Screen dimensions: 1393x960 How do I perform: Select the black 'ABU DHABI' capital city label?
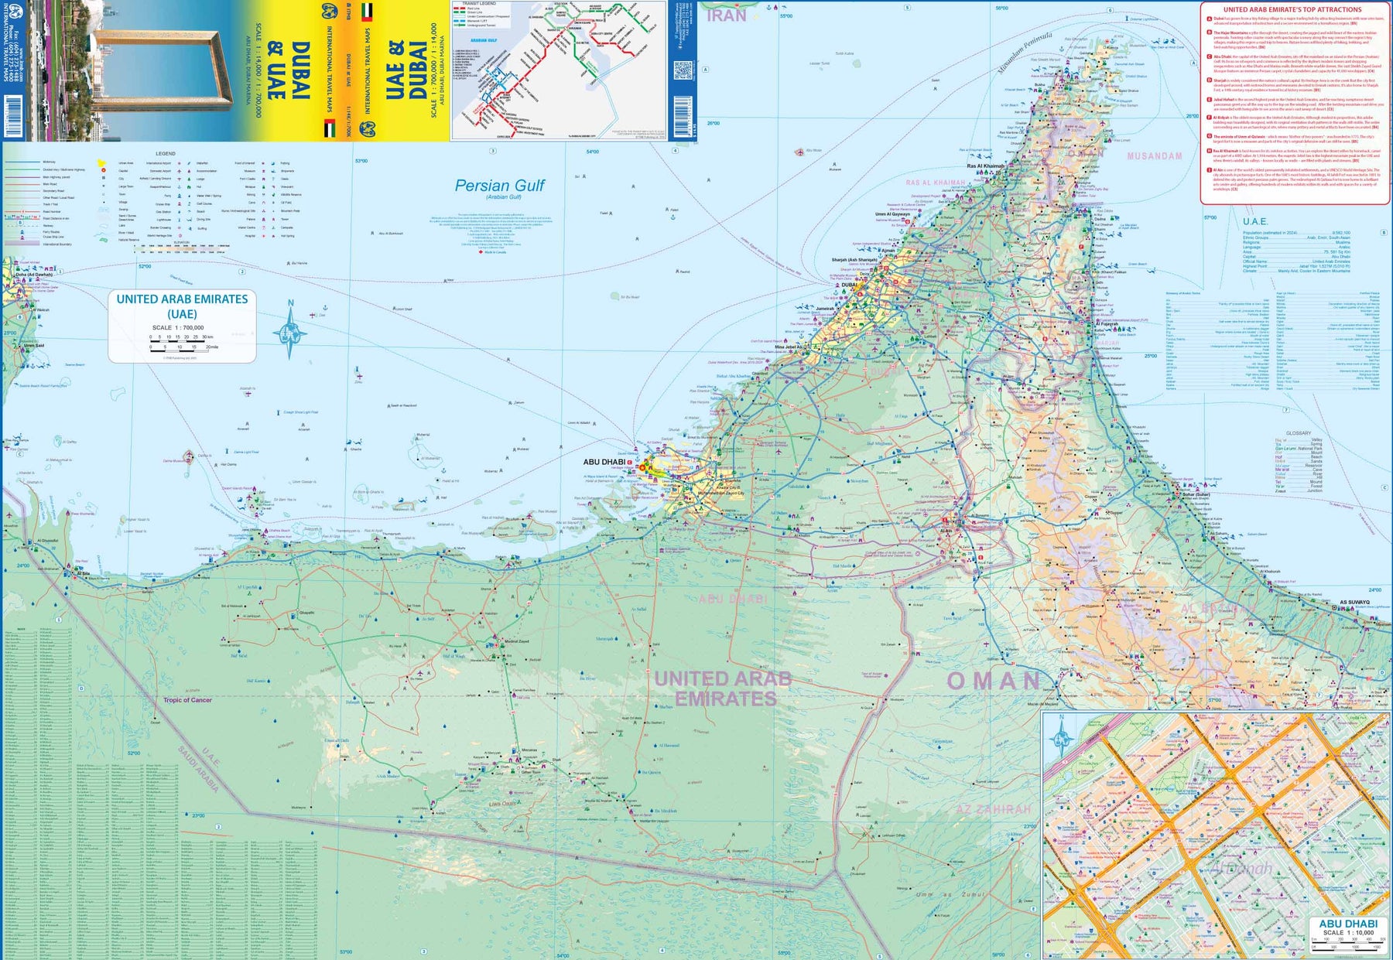tap(604, 462)
